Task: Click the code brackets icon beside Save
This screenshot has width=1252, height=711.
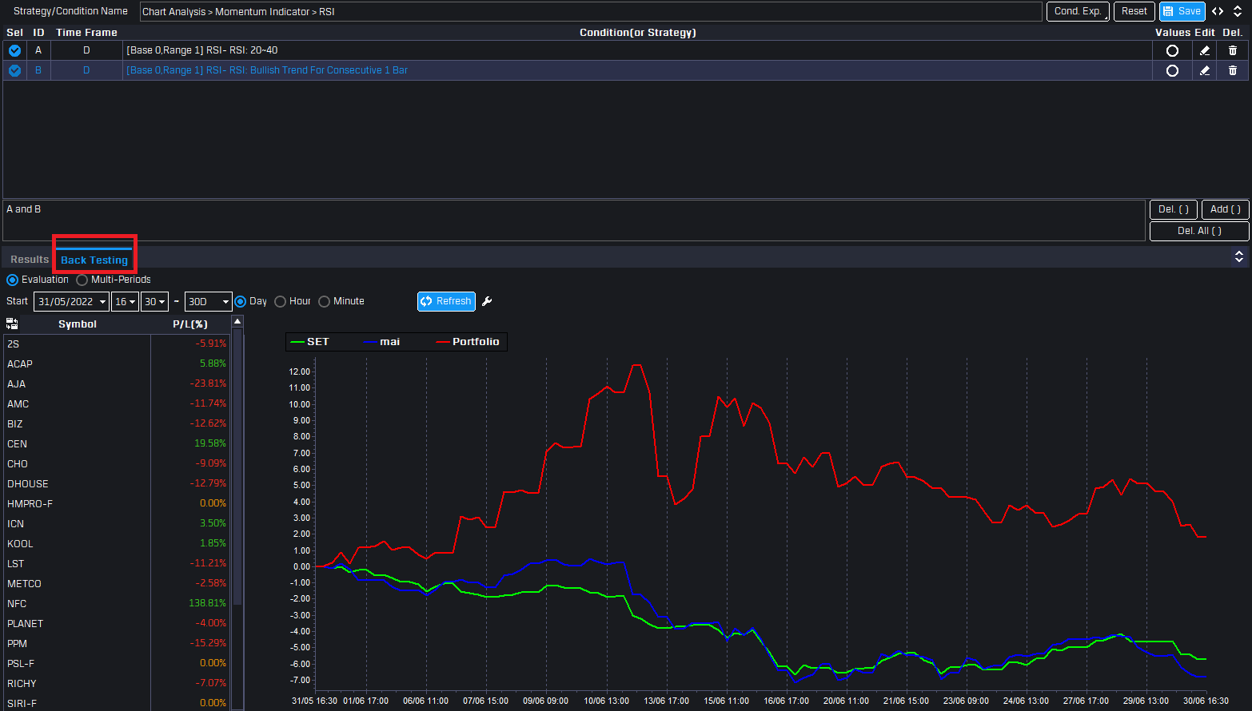Action: 1218,11
